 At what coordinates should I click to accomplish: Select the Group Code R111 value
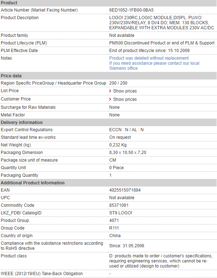coord(114,228)
